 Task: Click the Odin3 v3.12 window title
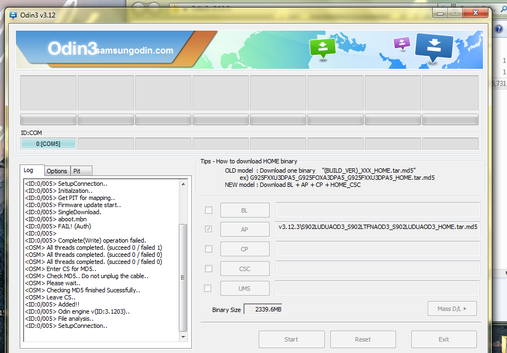[x=38, y=15]
